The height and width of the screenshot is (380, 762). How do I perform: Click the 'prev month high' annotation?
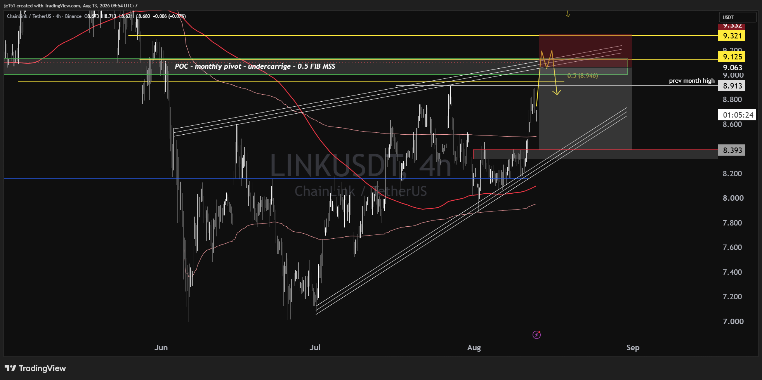(x=691, y=81)
